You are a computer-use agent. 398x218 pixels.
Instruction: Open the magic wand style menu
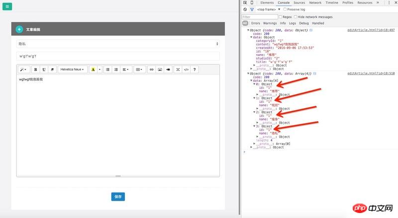point(23,70)
